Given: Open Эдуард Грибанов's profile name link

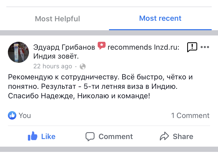Looking at the screenshot, I should pos(64,47).
